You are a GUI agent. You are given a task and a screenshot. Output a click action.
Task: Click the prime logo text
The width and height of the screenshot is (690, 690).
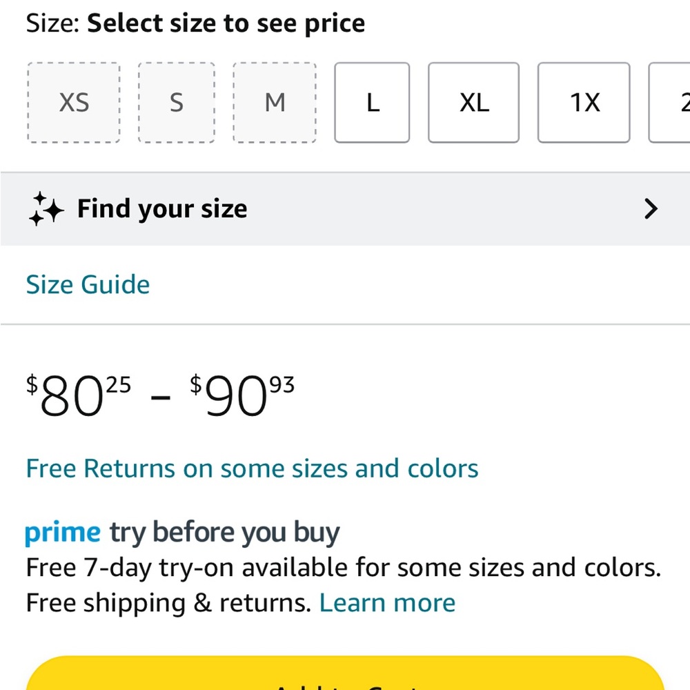(x=63, y=533)
